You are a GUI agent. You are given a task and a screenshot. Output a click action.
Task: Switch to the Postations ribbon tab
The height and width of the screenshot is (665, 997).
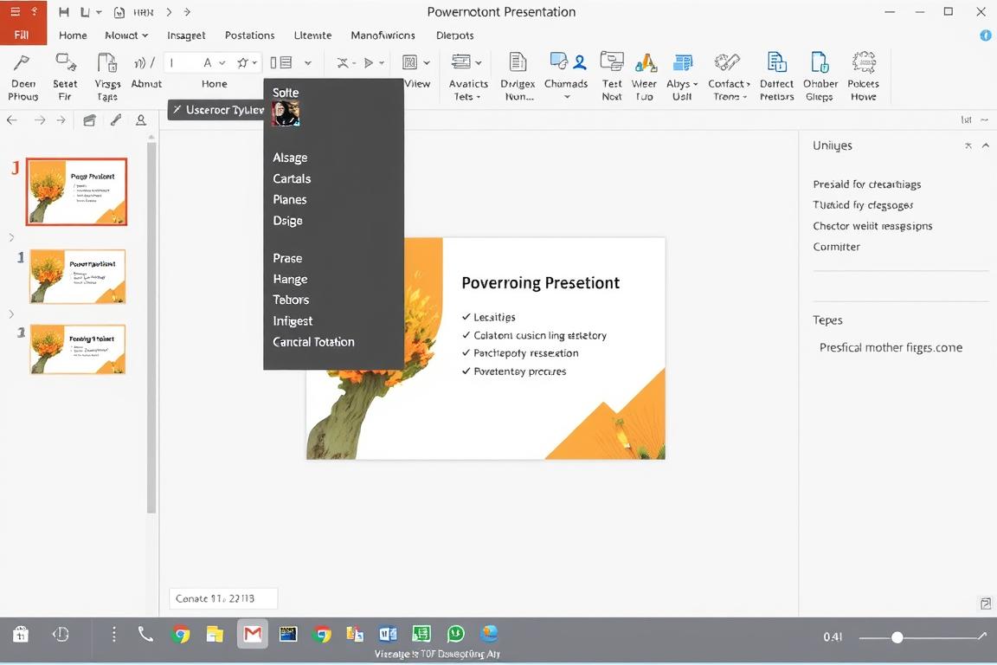coord(249,36)
